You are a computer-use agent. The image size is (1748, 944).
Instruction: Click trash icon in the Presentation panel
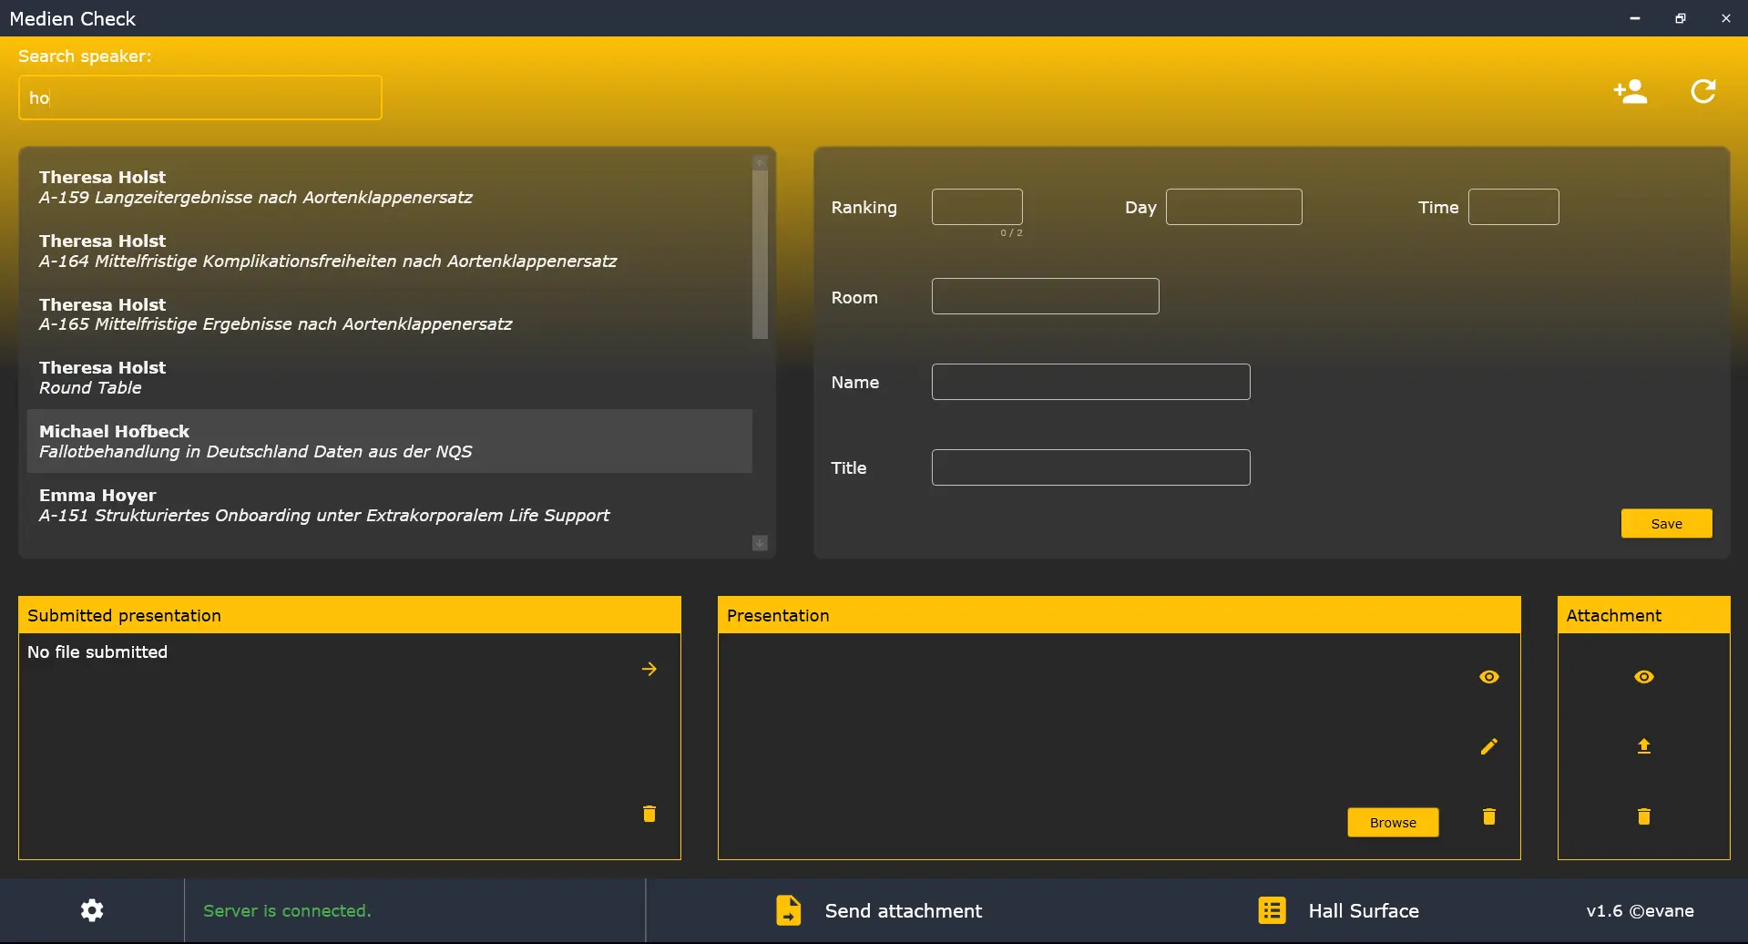point(1488,816)
